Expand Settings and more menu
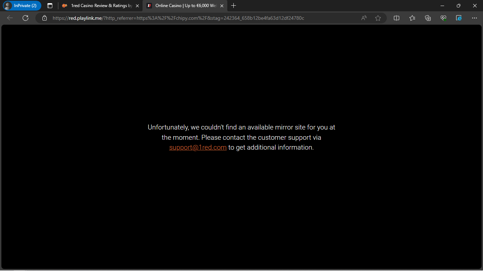 (475, 18)
